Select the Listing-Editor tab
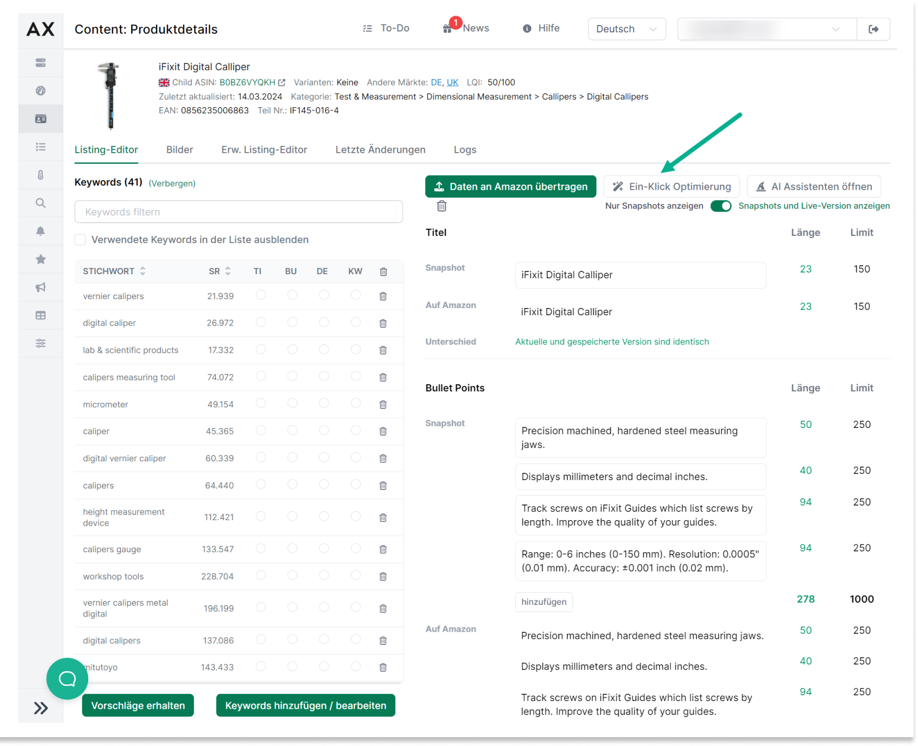 106,150
